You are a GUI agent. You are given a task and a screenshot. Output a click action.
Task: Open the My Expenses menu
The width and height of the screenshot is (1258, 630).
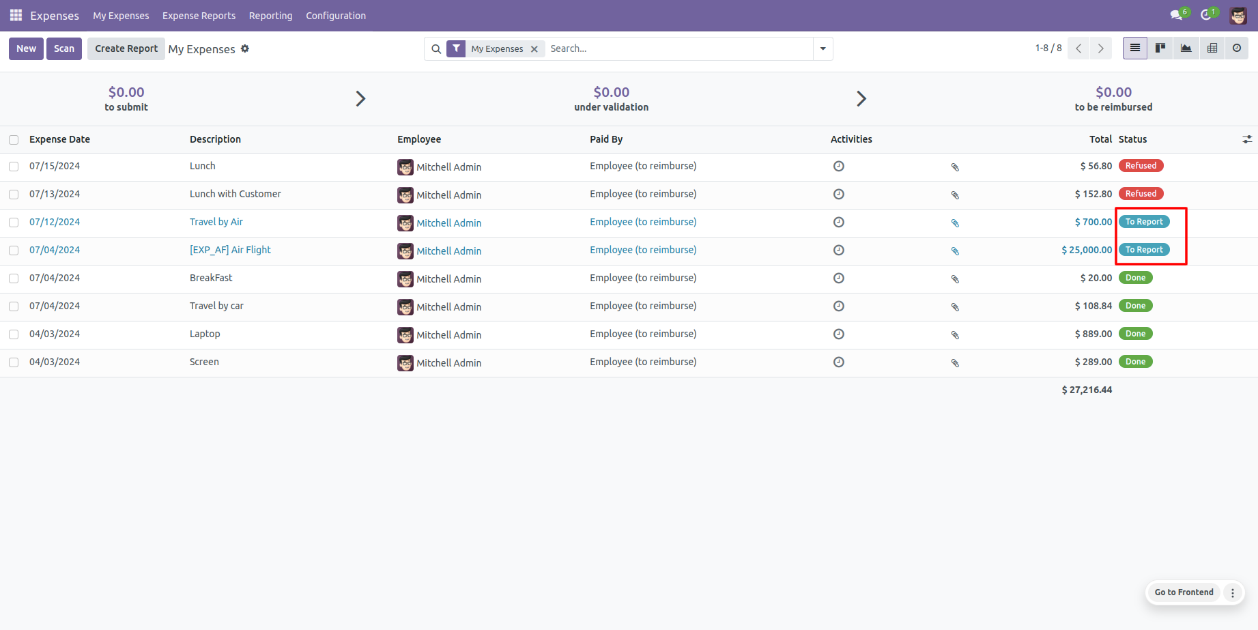click(121, 16)
